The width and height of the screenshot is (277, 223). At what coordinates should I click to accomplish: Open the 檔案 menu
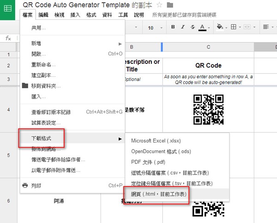click(x=28, y=15)
